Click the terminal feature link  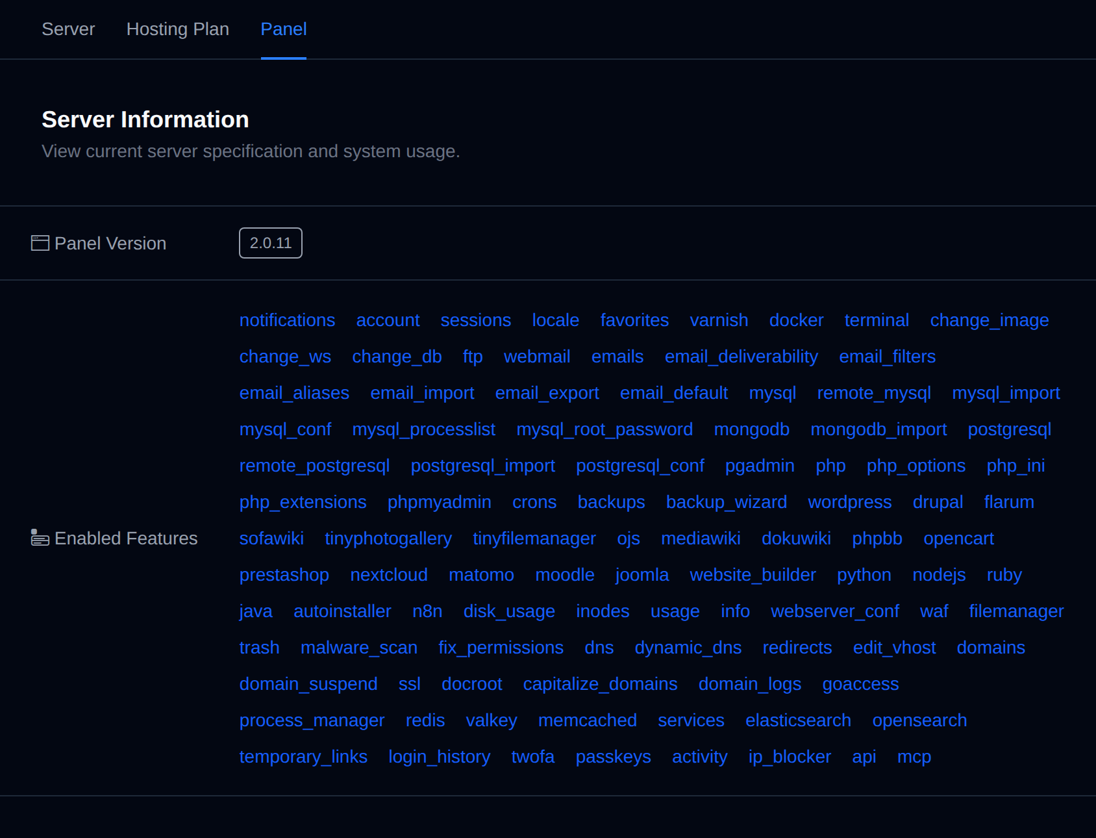(877, 320)
